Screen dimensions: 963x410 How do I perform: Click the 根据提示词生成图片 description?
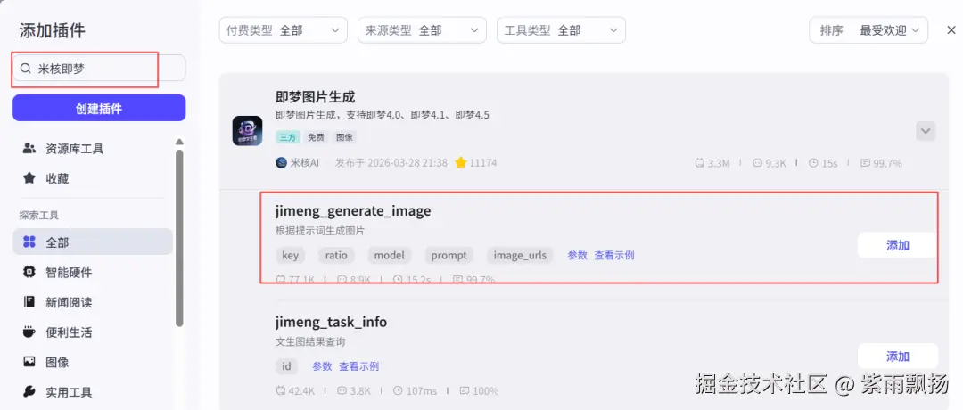point(319,232)
